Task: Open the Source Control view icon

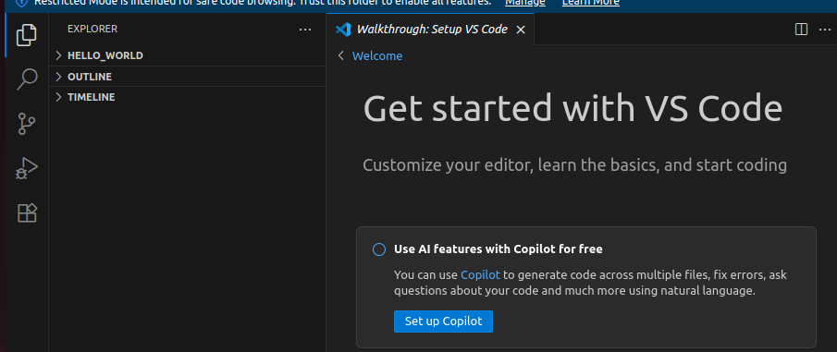Action: coord(27,124)
